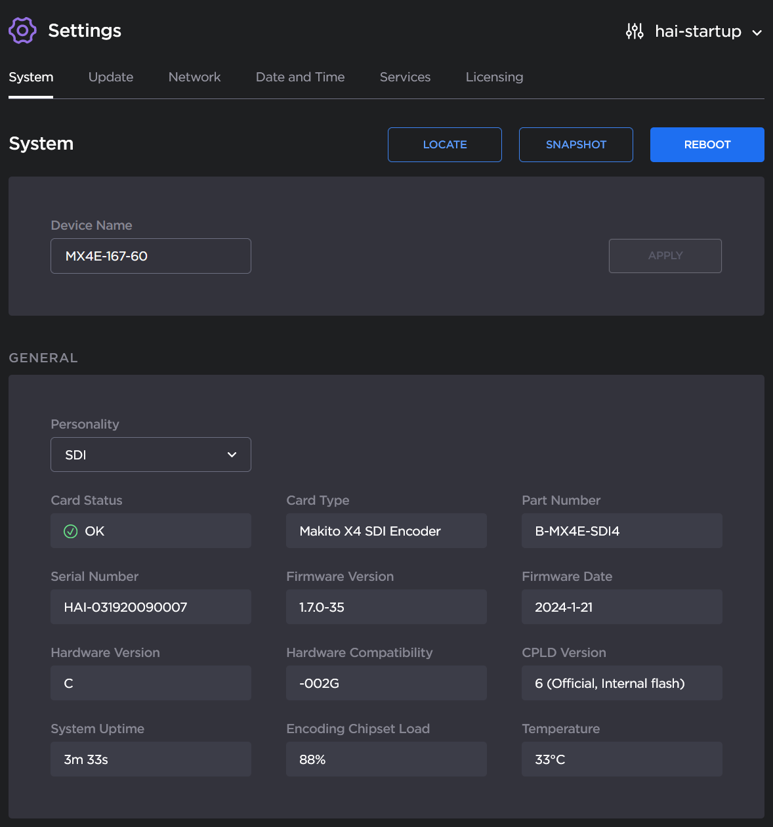Image resolution: width=773 pixels, height=827 pixels.
Task: Open the Personality dropdown showing SDI
Action: click(x=150, y=454)
